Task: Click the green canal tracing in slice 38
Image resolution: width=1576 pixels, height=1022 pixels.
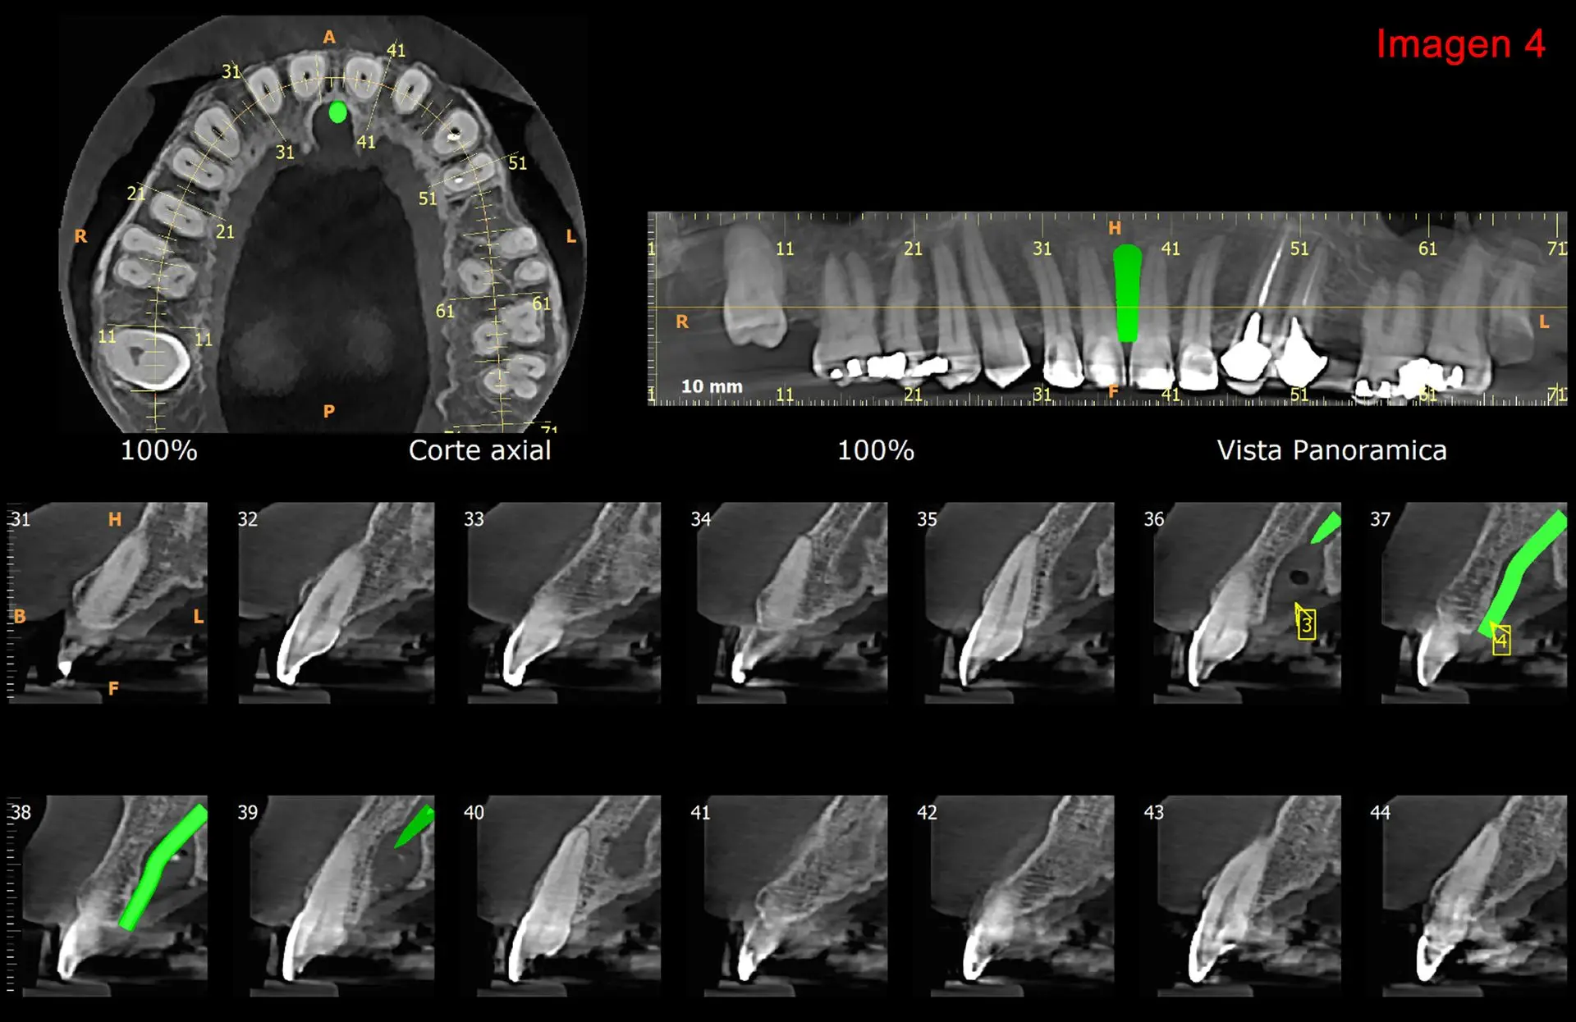Action: (163, 868)
